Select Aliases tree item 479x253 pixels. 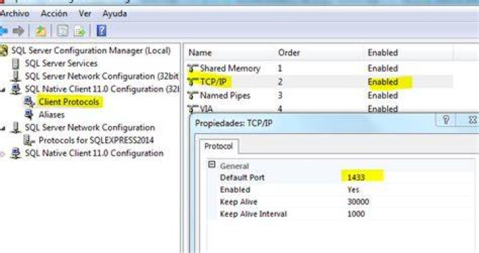point(52,115)
